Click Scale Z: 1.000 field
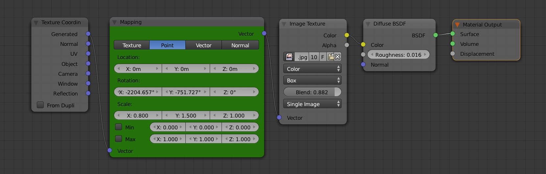Image resolution: width=546 pixels, height=174 pixels. pyautogui.click(x=234, y=116)
